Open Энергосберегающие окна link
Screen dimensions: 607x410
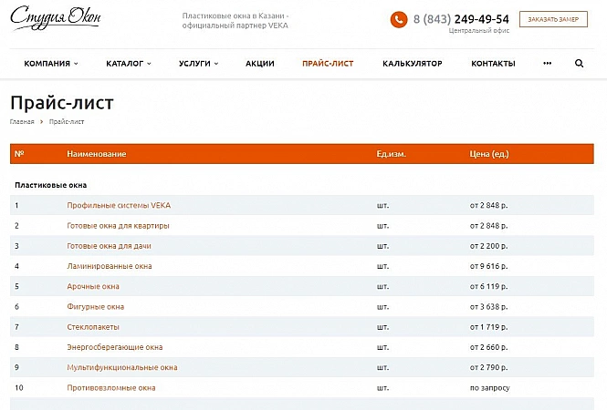(115, 347)
